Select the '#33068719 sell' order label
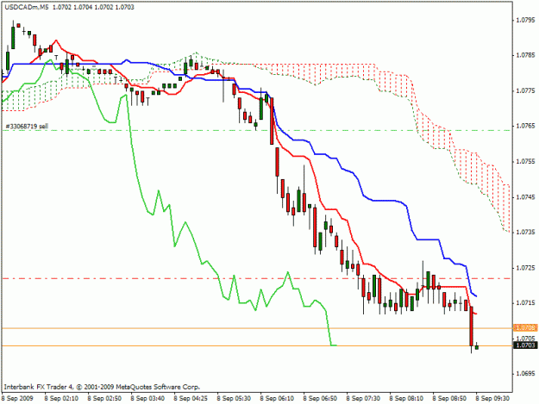Screen dimensions: 539x404 click(x=27, y=127)
